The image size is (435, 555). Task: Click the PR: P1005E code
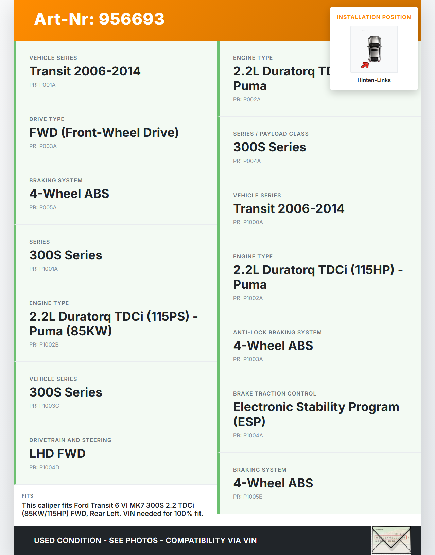[x=248, y=497]
